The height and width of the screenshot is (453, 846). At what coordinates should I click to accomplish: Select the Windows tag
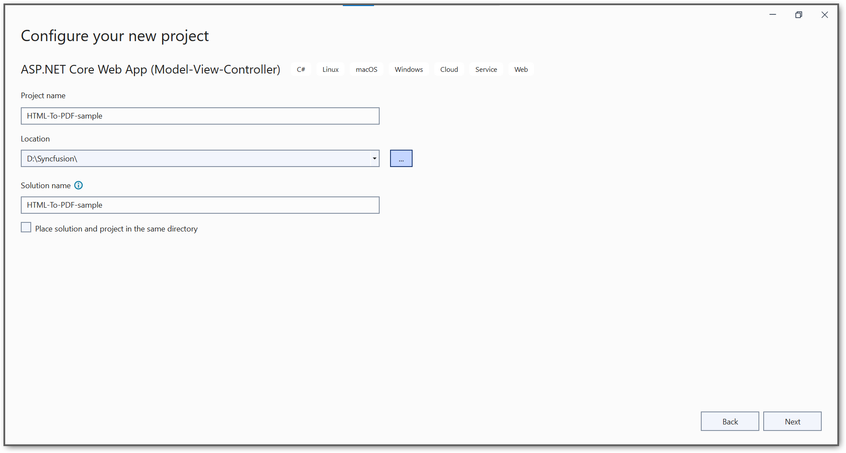coord(409,70)
